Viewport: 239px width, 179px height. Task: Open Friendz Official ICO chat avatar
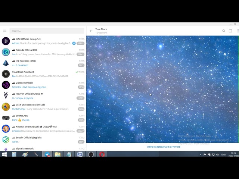(6, 52)
